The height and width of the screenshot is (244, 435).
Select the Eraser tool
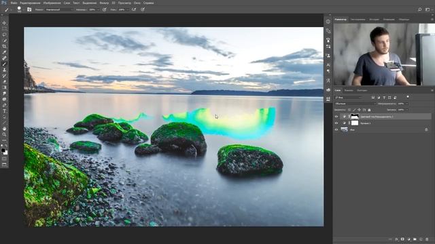click(4, 81)
